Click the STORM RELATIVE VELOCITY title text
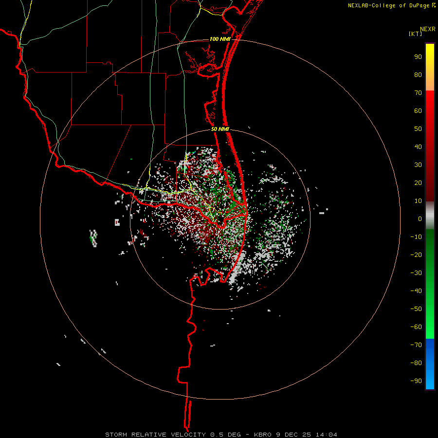 coord(155,435)
